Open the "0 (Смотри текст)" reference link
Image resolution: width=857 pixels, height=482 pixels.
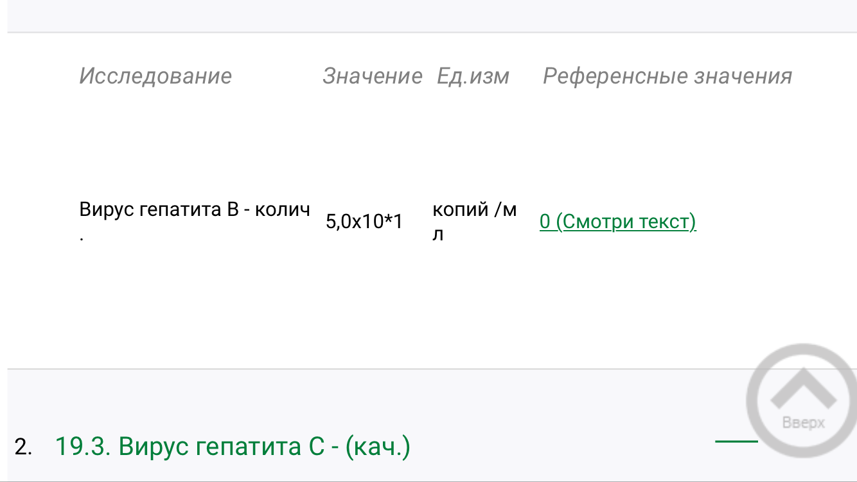pos(617,222)
